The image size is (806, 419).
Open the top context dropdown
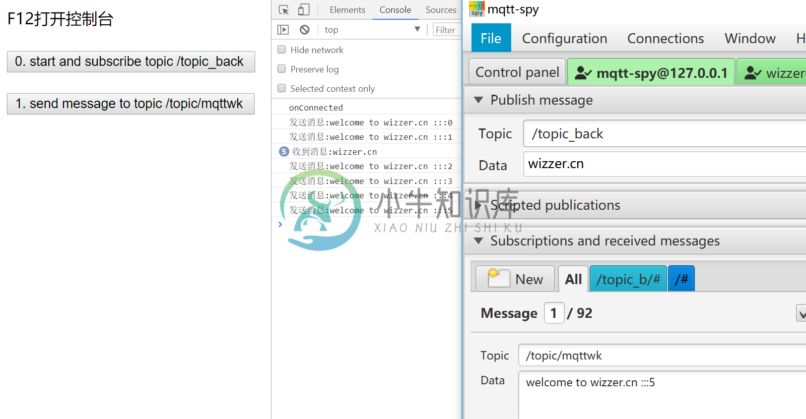coord(372,30)
